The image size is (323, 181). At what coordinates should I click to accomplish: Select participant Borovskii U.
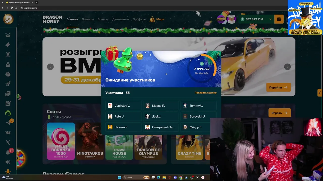[198, 116]
